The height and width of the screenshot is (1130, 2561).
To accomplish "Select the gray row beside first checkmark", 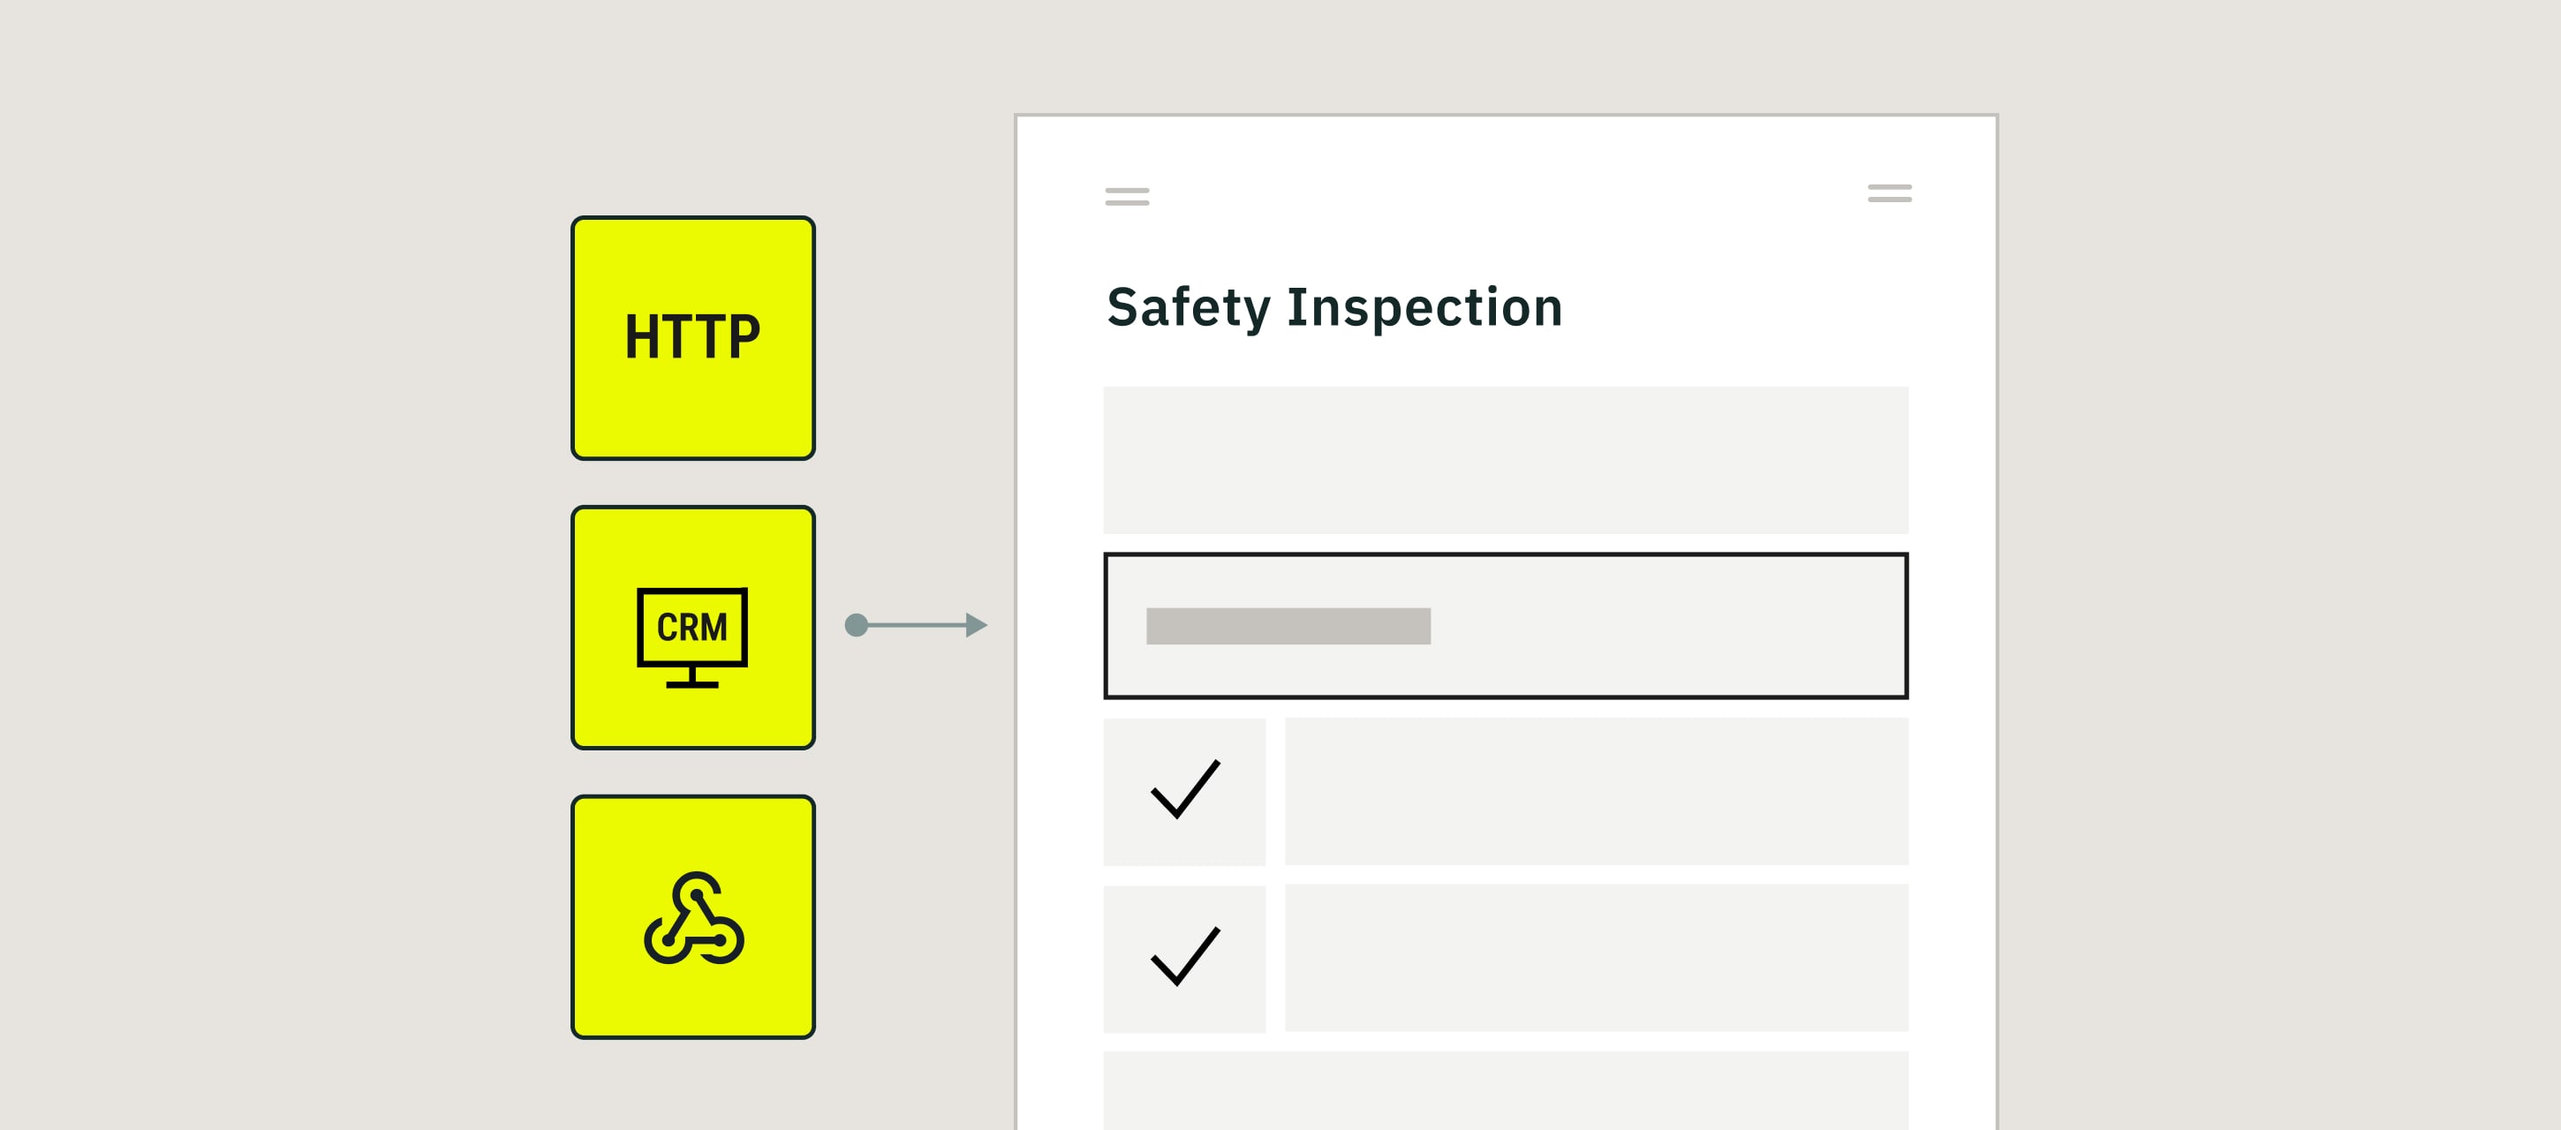I will [x=1597, y=791].
